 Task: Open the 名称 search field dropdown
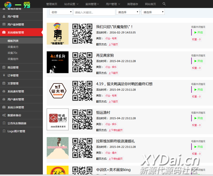point(61,12)
